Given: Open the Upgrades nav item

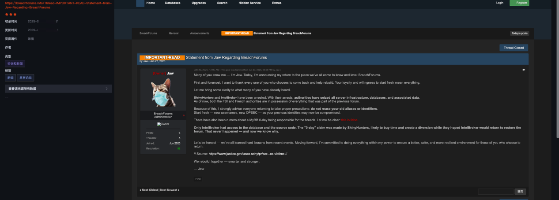Looking at the screenshot, I should [199, 3].
